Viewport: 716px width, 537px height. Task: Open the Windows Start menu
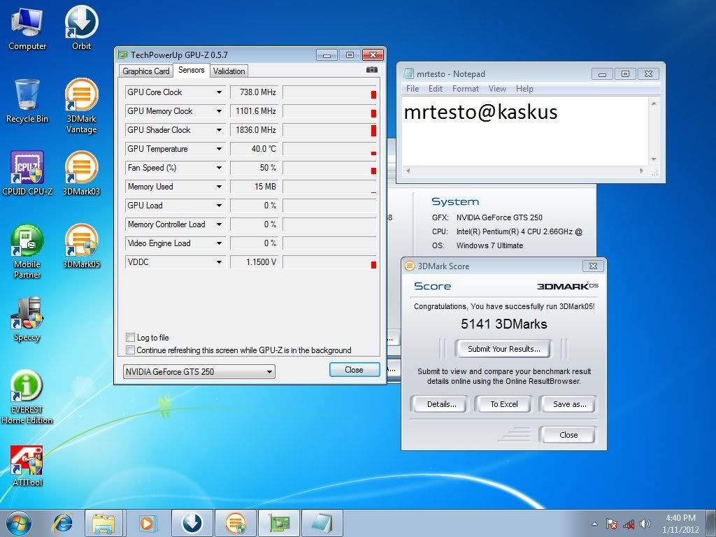(x=18, y=523)
